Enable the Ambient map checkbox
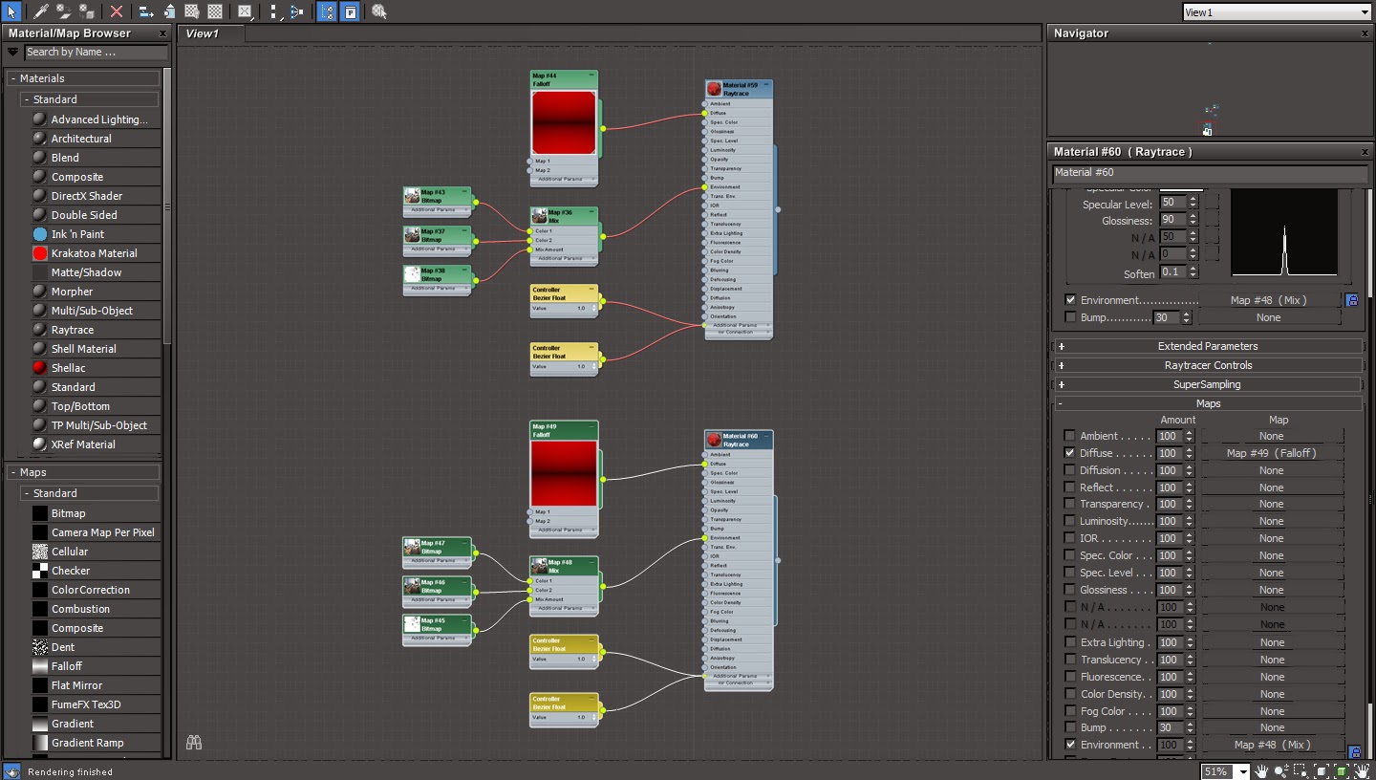 (1069, 436)
